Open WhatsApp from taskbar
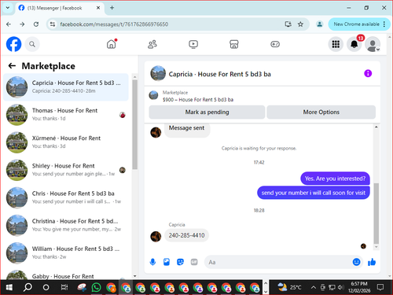393x295 pixels. point(96,287)
